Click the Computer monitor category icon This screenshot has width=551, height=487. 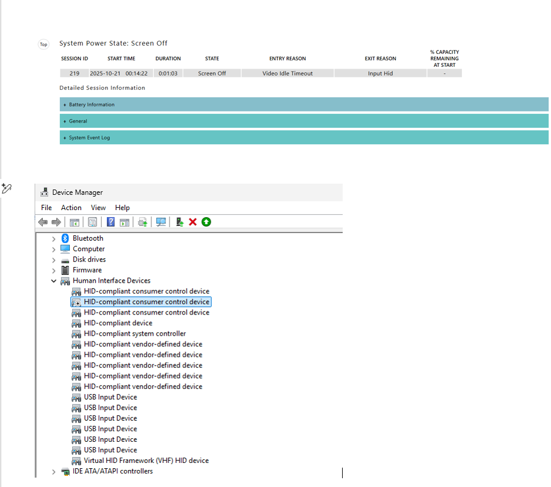click(65, 249)
